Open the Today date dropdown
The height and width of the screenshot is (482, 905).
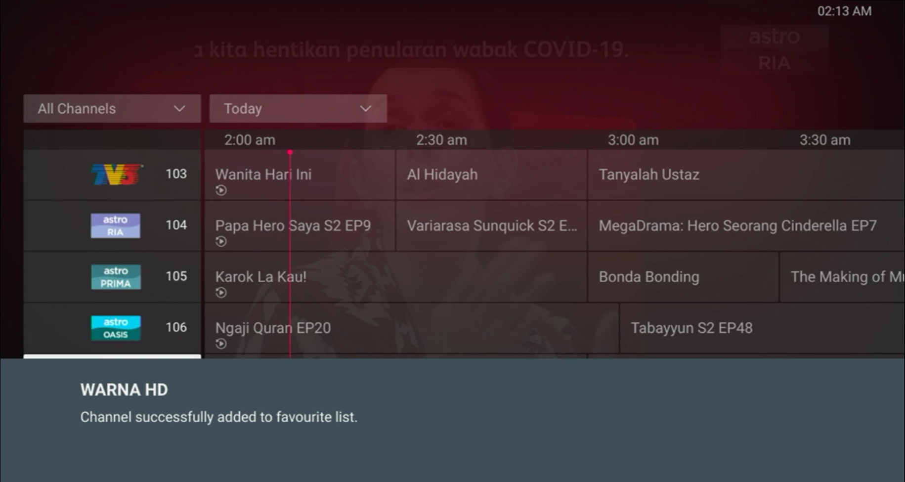coord(298,109)
